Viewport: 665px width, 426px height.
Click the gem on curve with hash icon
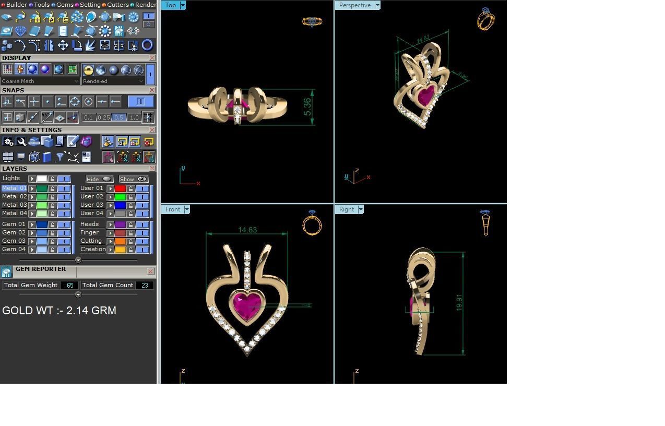49,17
